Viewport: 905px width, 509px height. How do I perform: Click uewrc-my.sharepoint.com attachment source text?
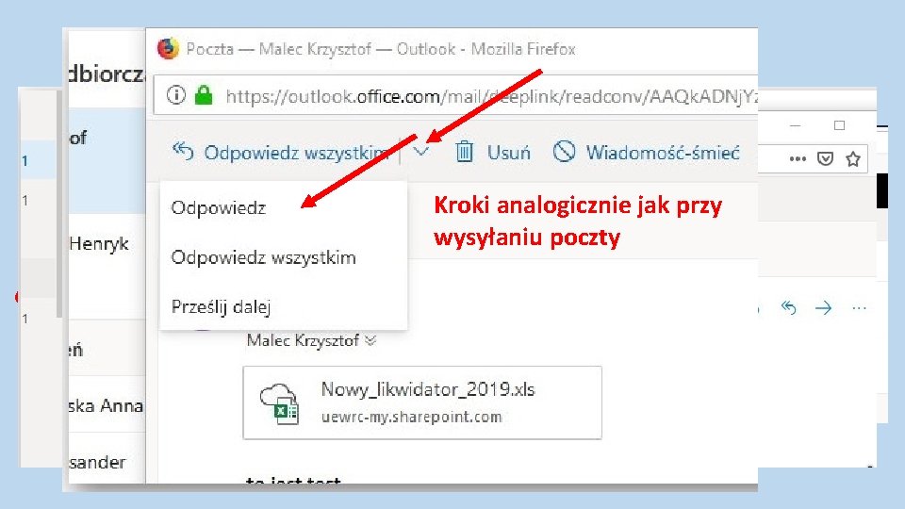[412, 417]
